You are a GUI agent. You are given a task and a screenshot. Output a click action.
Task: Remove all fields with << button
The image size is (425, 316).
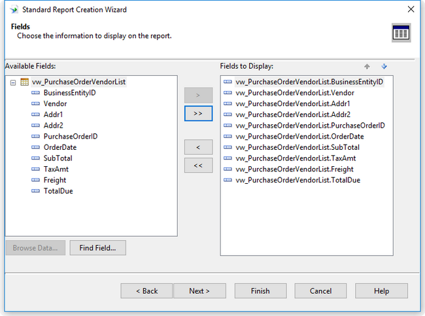[x=198, y=165]
